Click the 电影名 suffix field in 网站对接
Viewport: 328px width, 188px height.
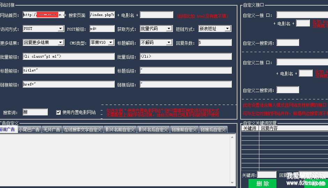pyautogui.click(x=157, y=15)
